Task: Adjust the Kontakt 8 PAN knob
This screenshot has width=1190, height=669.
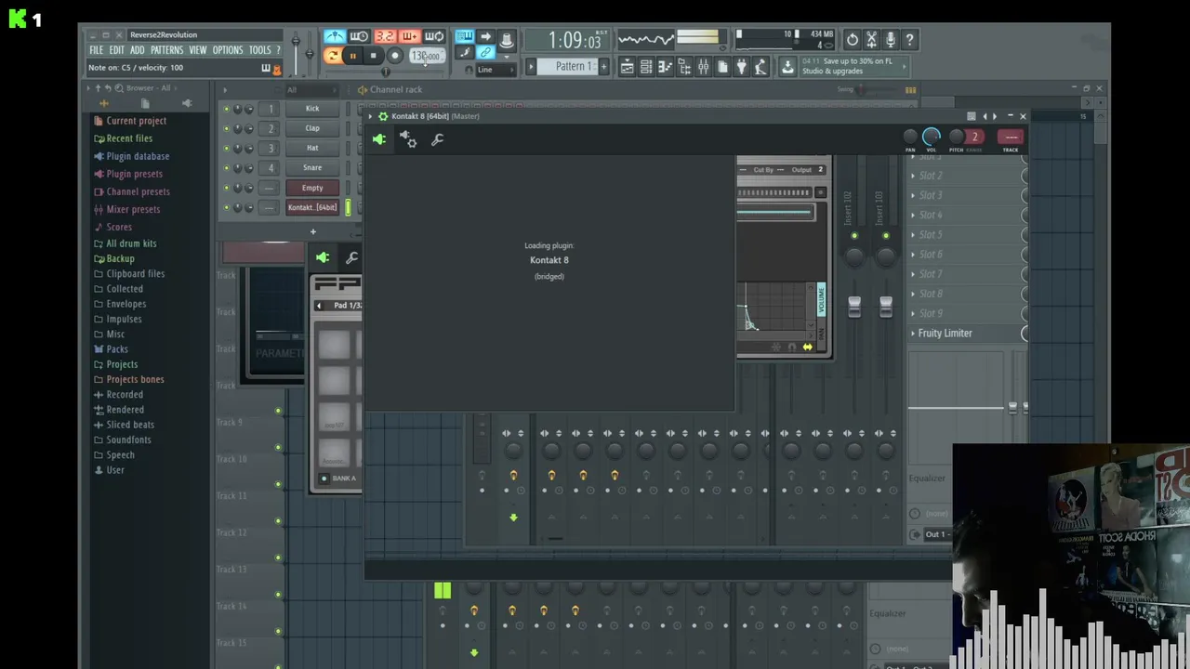Action: pyautogui.click(x=910, y=138)
